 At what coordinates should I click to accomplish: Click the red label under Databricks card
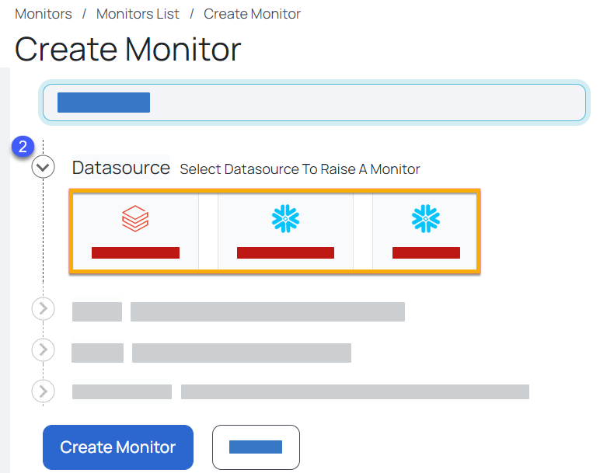point(135,252)
